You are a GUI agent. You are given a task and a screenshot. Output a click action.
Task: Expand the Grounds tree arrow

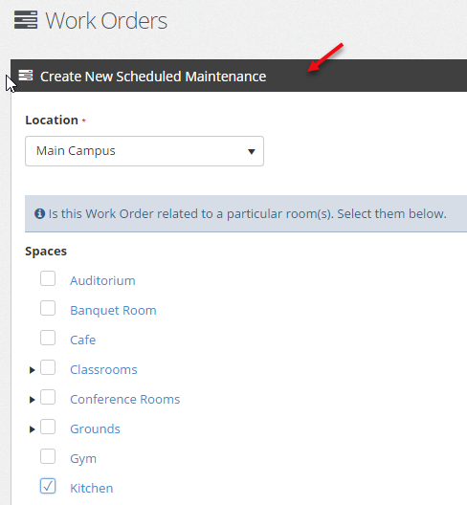[x=32, y=429]
